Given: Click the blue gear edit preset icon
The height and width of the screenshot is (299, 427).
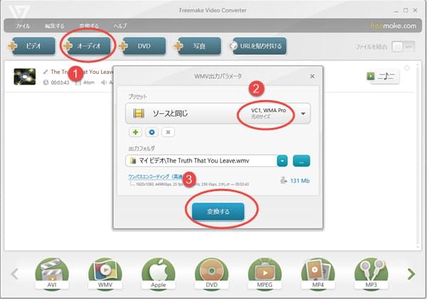Looking at the screenshot, I should 152,132.
